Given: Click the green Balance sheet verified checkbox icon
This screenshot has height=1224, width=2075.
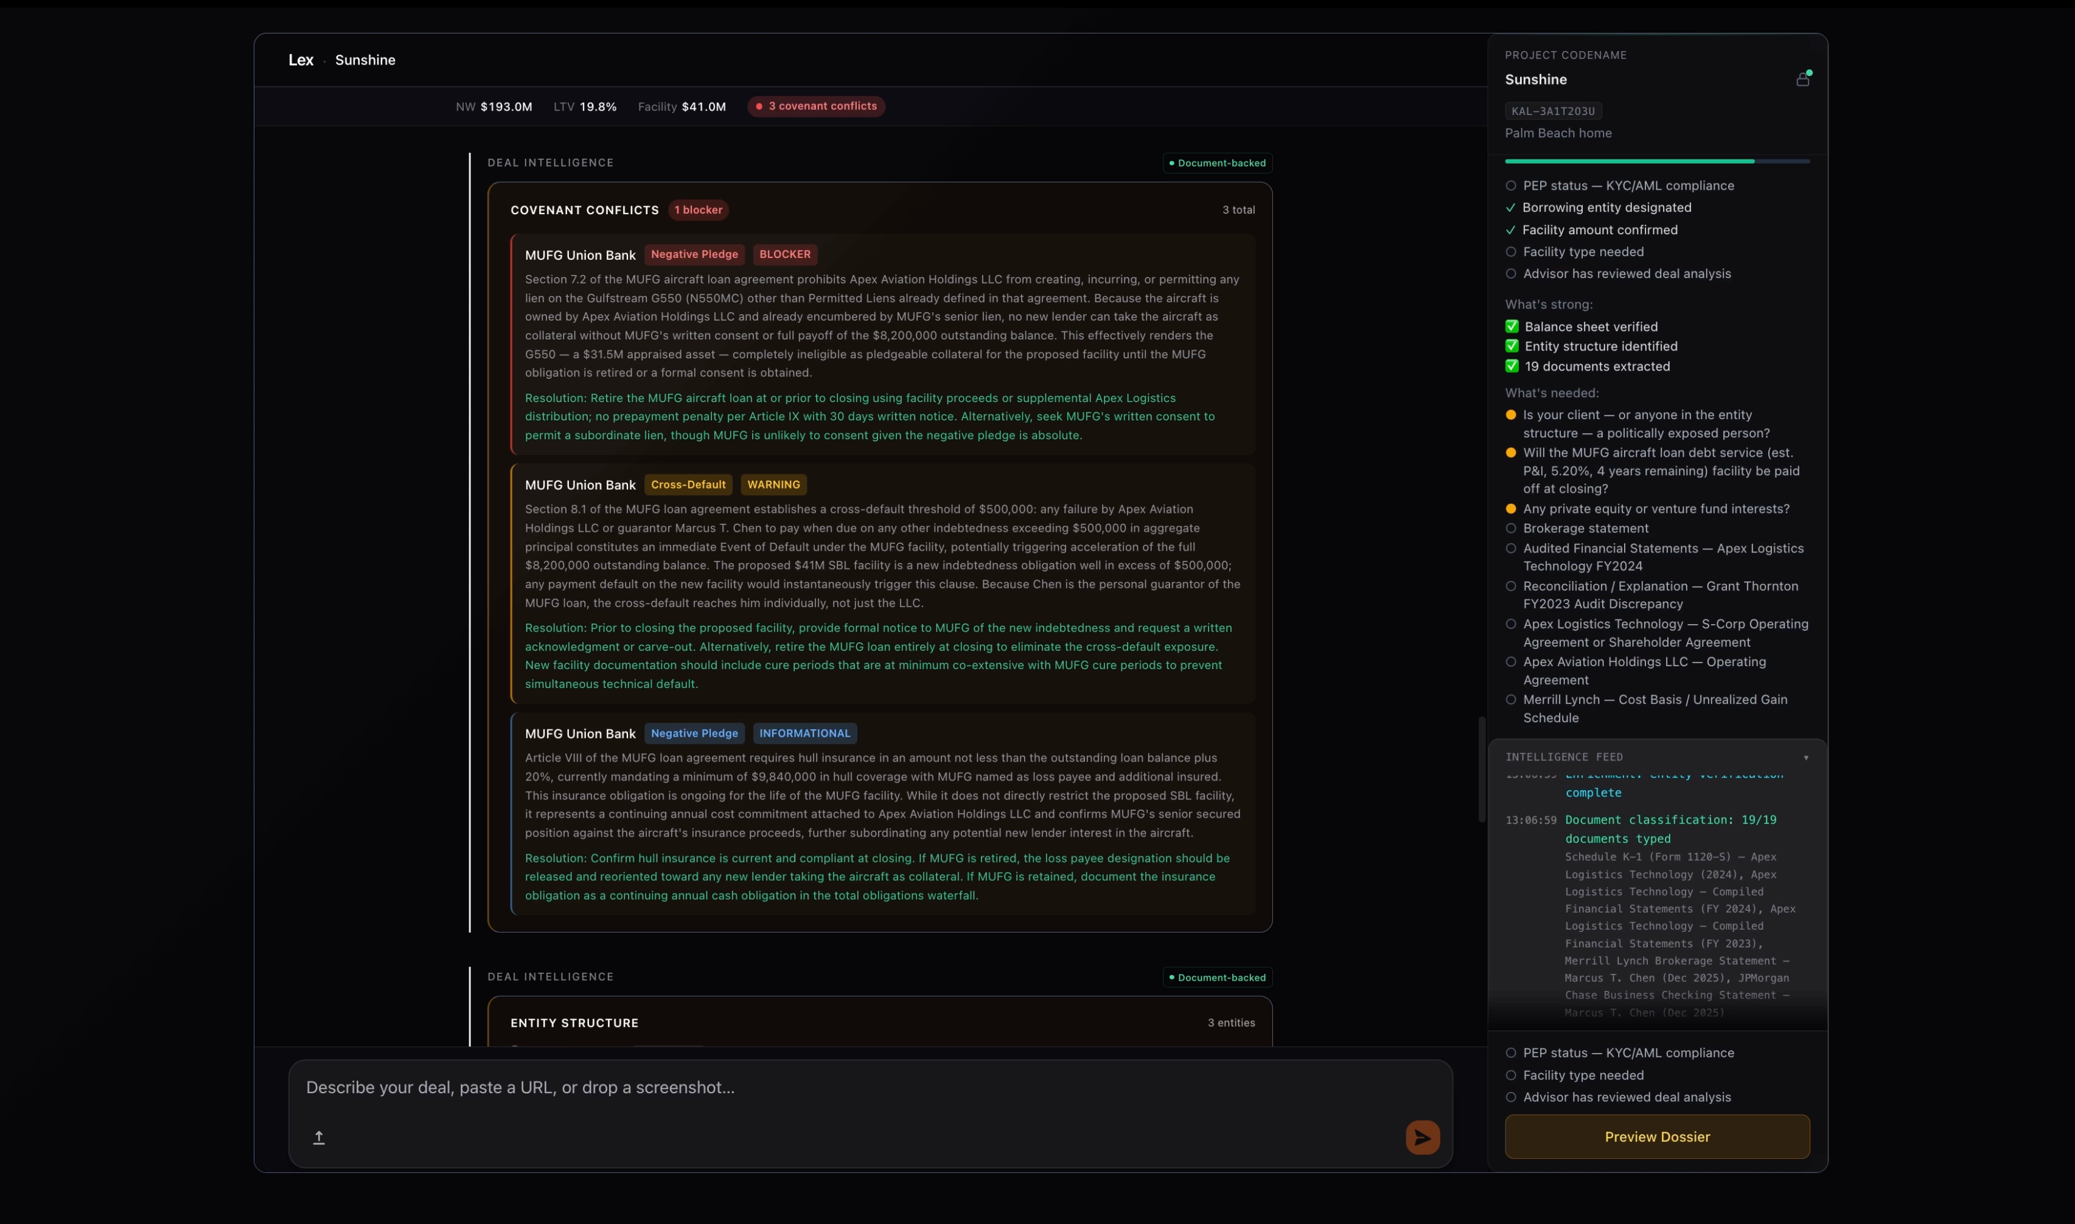Looking at the screenshot, I should tap(1512, 326).
